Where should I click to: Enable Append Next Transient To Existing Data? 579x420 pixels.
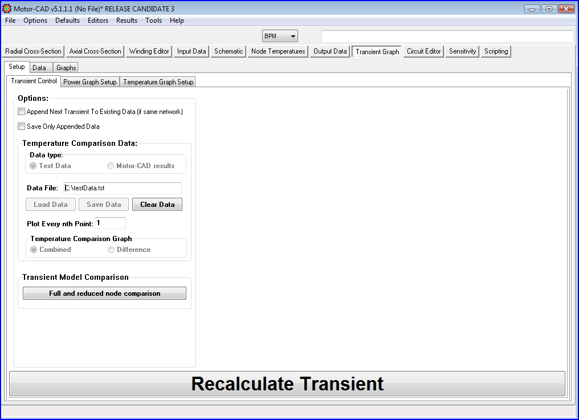(x=22, y=112)
